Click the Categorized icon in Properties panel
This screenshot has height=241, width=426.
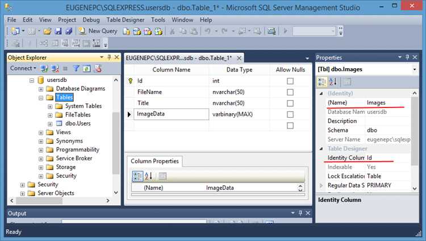click(322, 82)
